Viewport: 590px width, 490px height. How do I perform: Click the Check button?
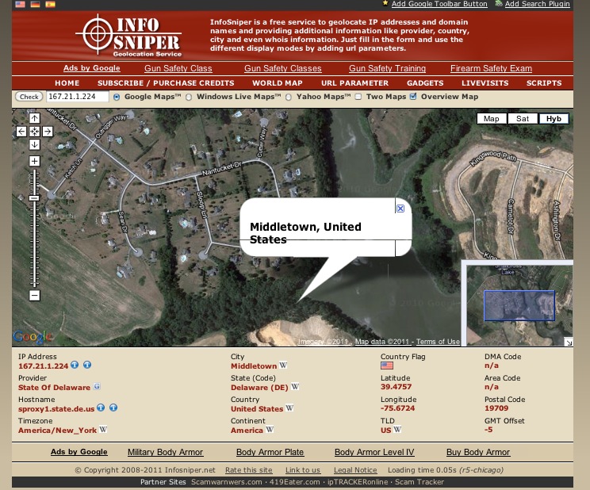(x=29, y=97)
